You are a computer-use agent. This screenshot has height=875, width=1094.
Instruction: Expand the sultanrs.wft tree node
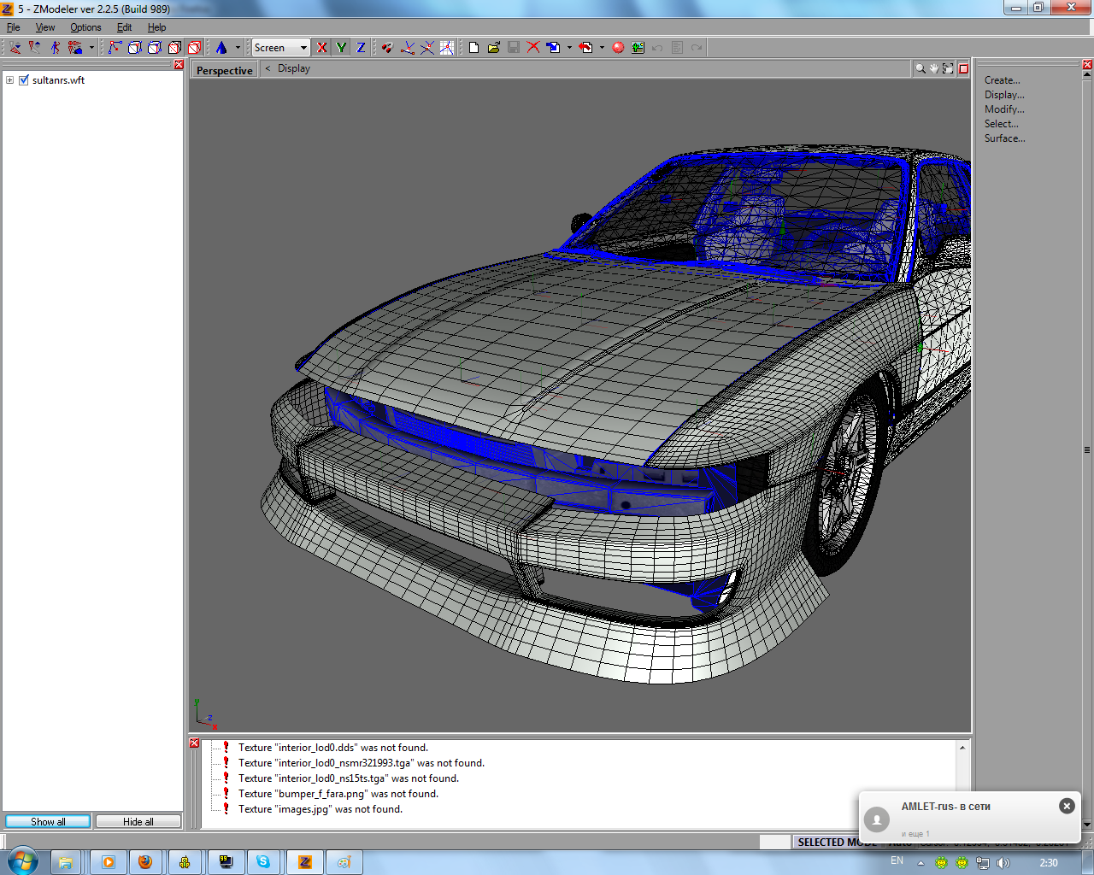(9, 80)
